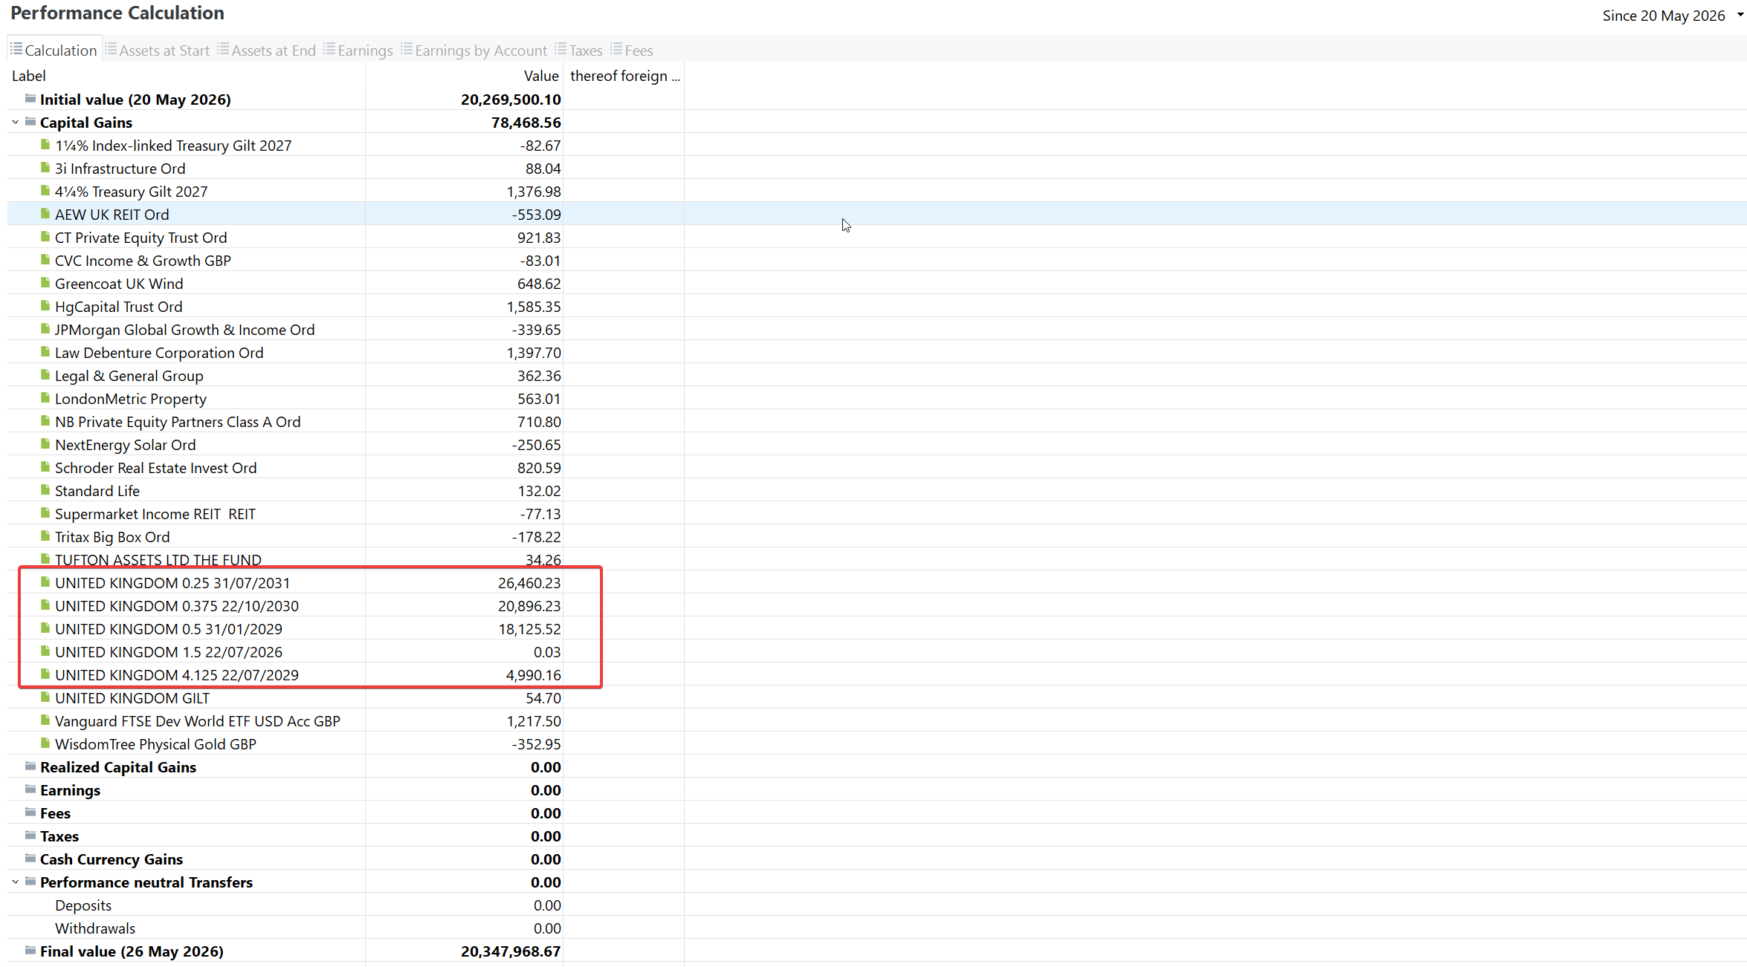Click the security icon for AEW UK REIT Ord
The image size is (1747, 967).
45,214
